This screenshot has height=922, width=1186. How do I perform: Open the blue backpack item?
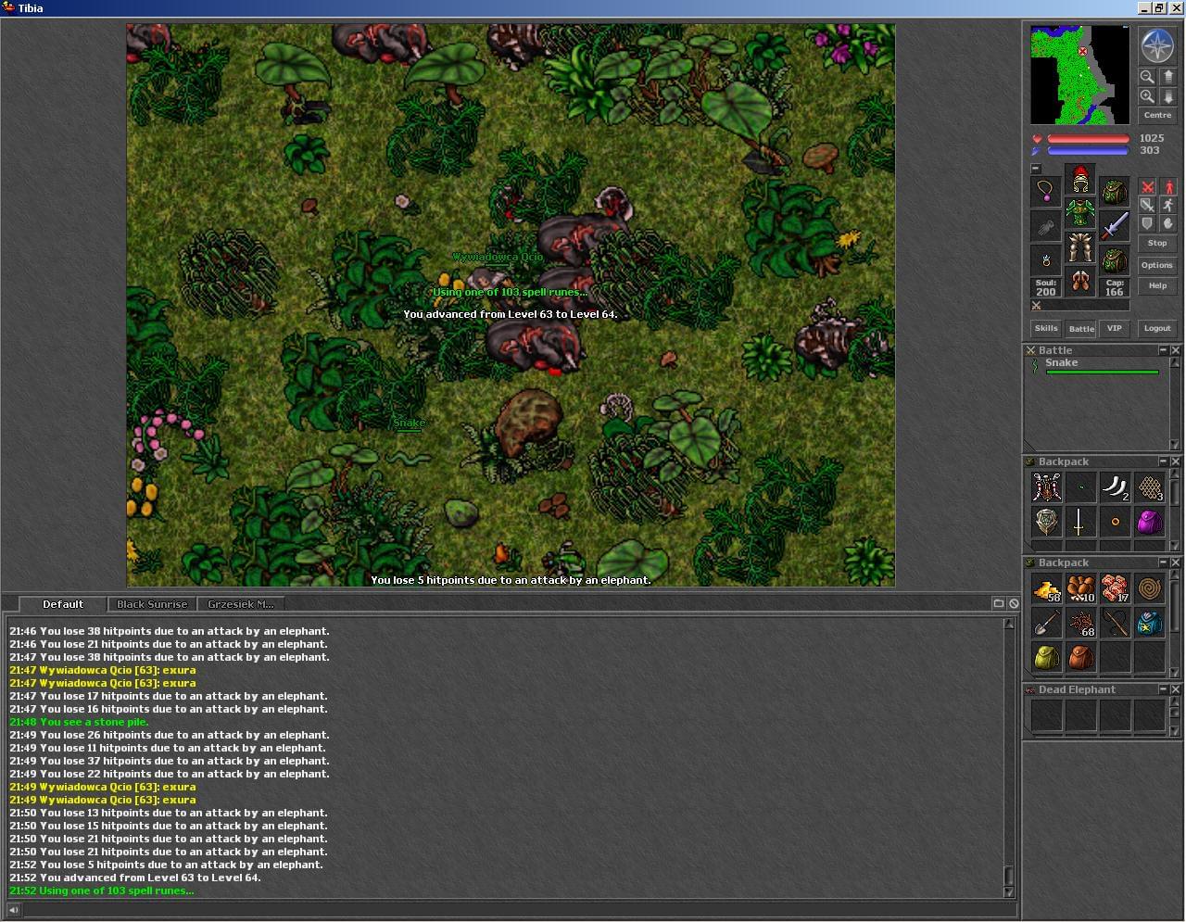click(x=1150, y=623)
